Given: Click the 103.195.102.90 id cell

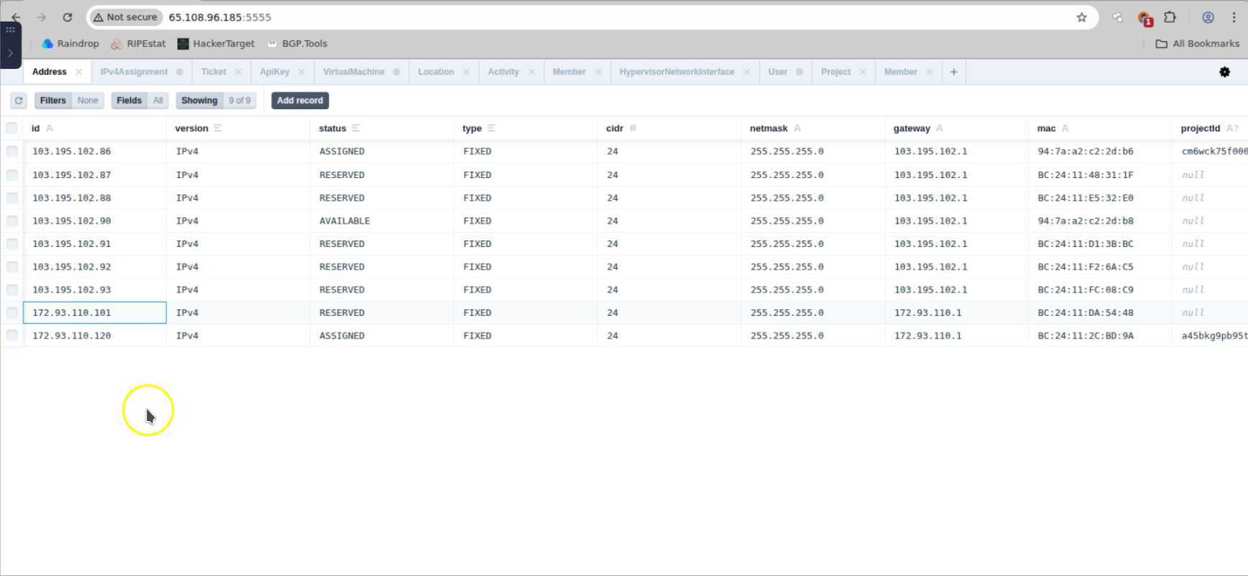Looking at the screenshot, I should pos(72,220).
